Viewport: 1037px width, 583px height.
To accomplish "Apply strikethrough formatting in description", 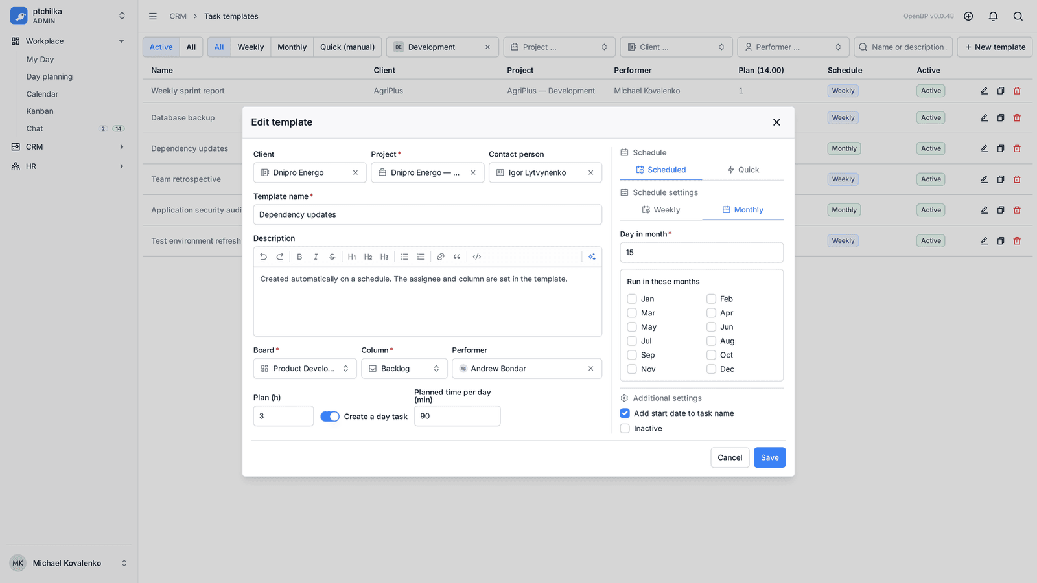I will pyautogui.click(x=332, y=257).
